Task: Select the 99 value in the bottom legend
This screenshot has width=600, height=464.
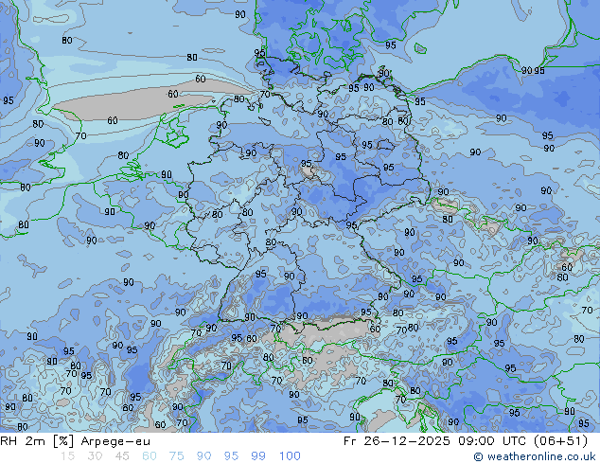Action: point(258,456)
